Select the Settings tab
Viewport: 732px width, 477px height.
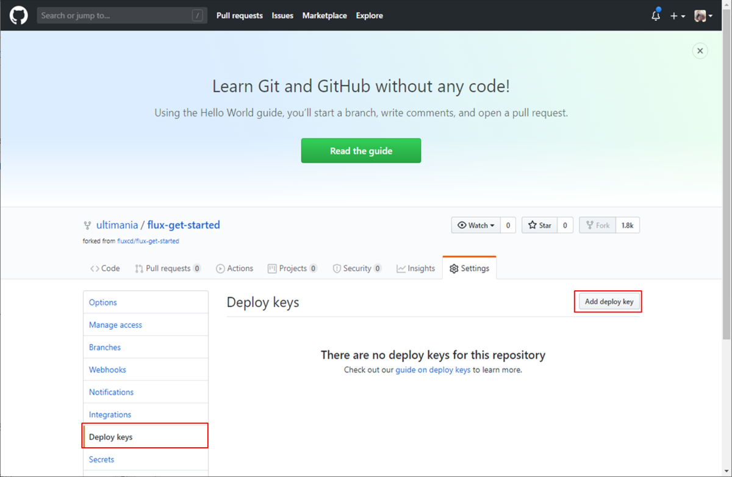(x=470, y=268)
